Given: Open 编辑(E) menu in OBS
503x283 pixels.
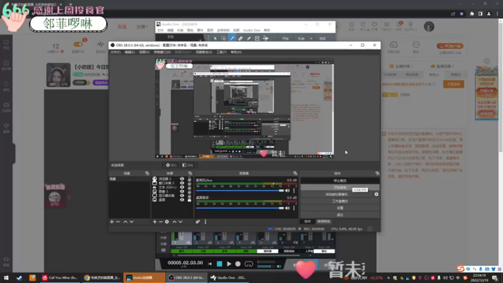Looking at the screenshot, I should pyautogui.click(x=130, y=52).
